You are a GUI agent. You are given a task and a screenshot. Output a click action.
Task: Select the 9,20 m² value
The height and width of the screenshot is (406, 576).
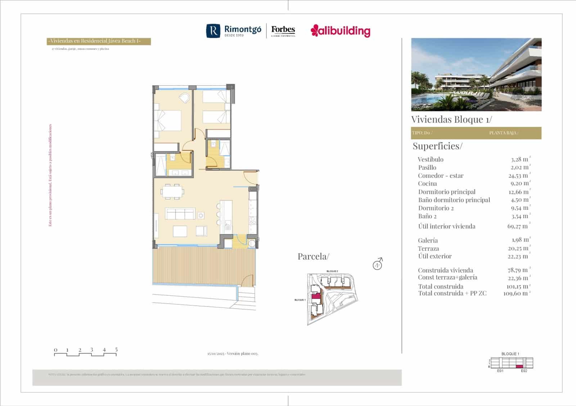521,184
